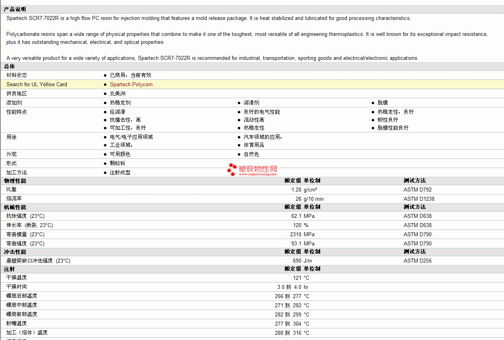
Task: Click the 已商用：当前有效 value
Action: (131, 75)
